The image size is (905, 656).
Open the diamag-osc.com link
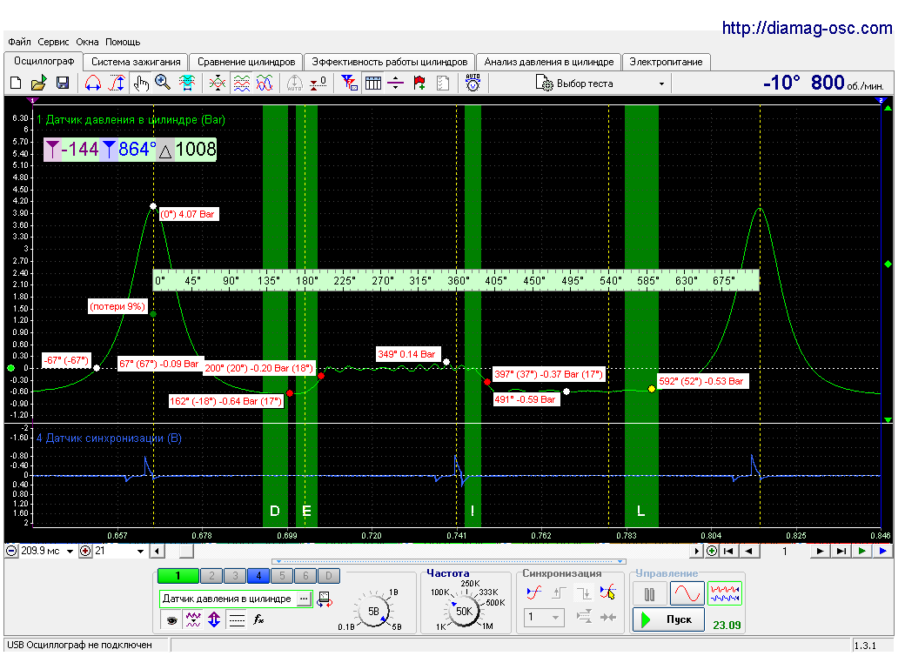(x=807, y=27)
